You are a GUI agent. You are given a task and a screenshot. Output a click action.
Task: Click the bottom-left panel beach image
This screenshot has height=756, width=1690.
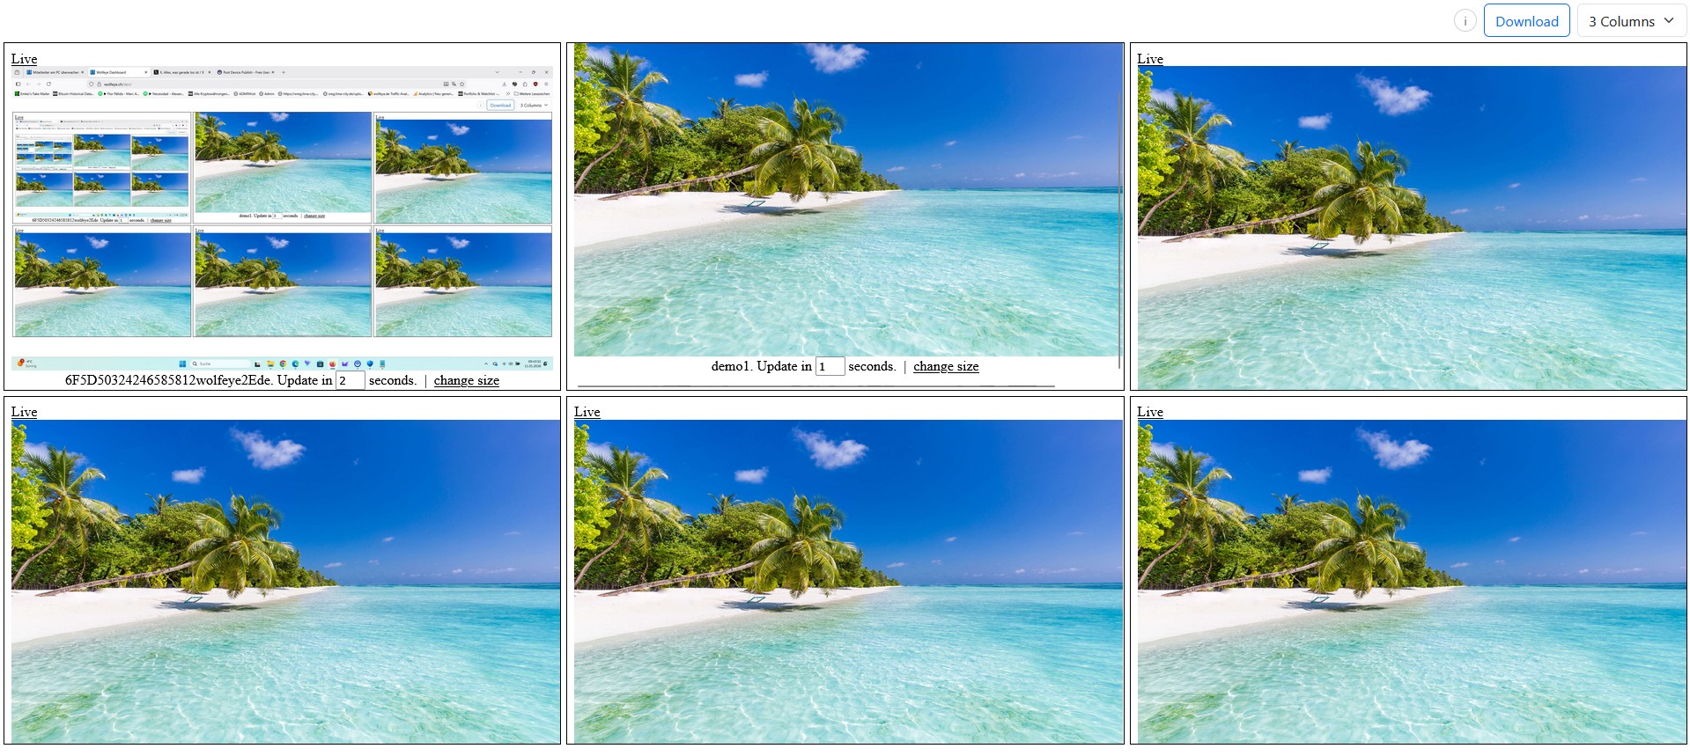[285, 581]
